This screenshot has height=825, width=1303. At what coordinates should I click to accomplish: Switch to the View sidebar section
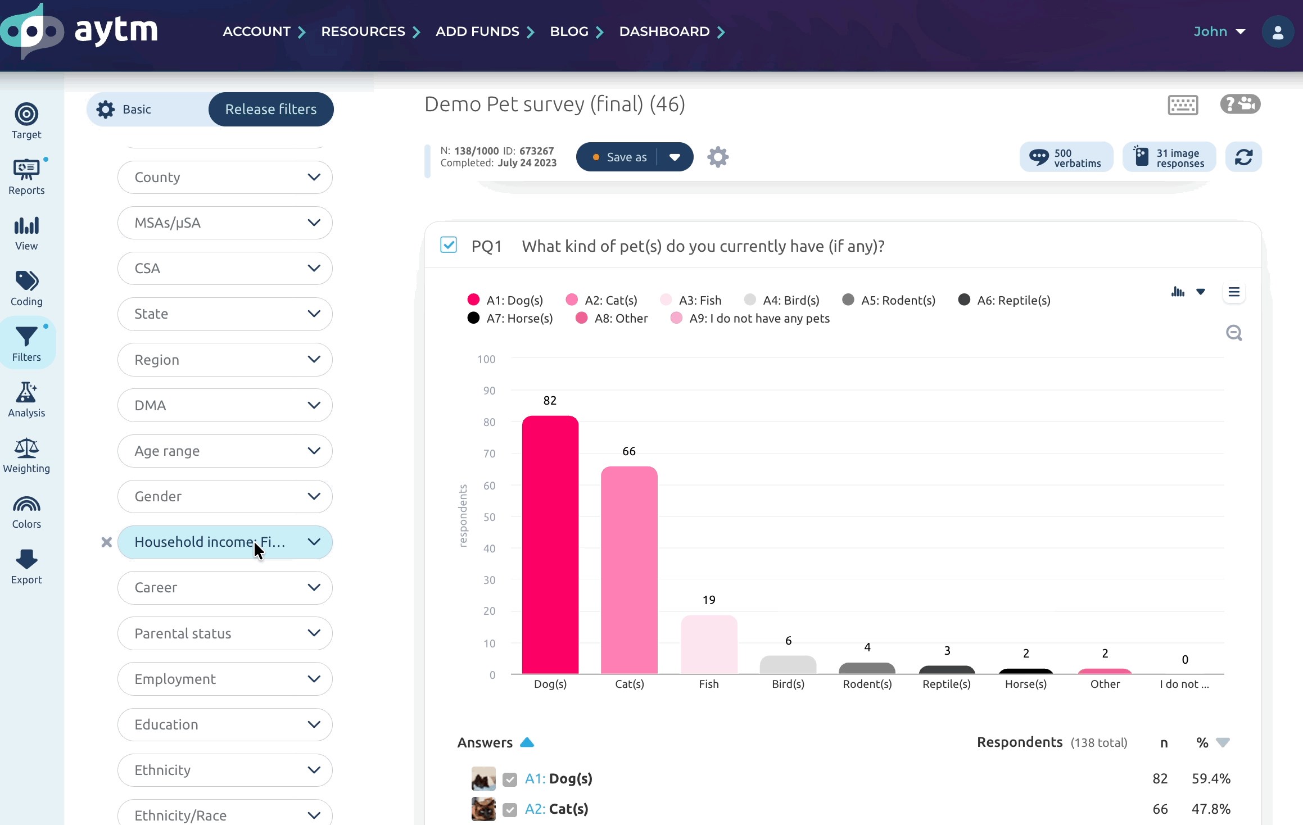coord(26,232)
